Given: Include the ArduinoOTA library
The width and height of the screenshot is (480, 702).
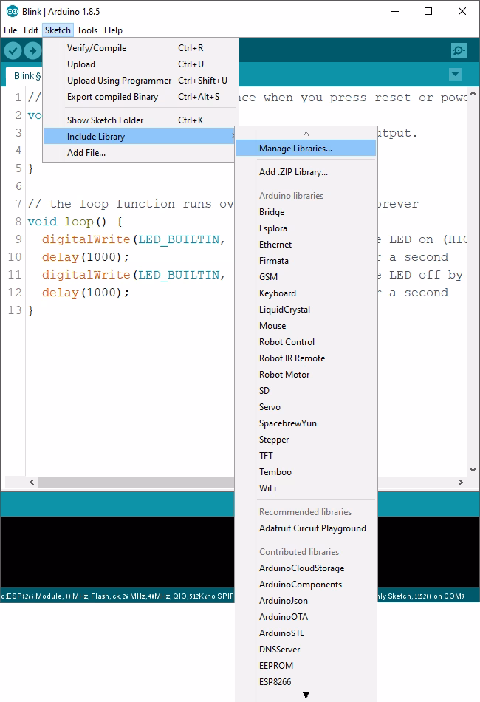Looking at the screenshot, I should coord(306,617).
